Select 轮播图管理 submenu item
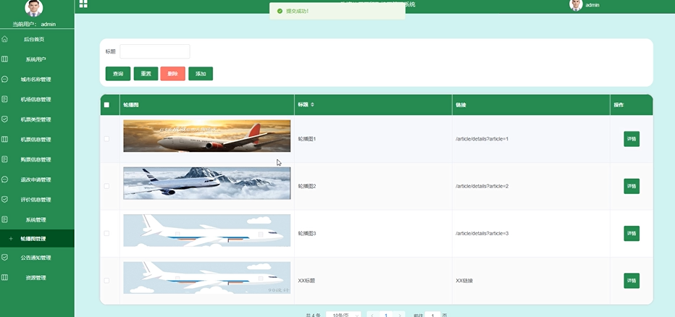Viewport: 675px width, 317px height. pyautogui.click(x=37, y=239)
